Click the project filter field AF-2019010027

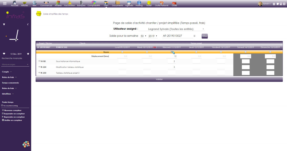tap(177, 36)
